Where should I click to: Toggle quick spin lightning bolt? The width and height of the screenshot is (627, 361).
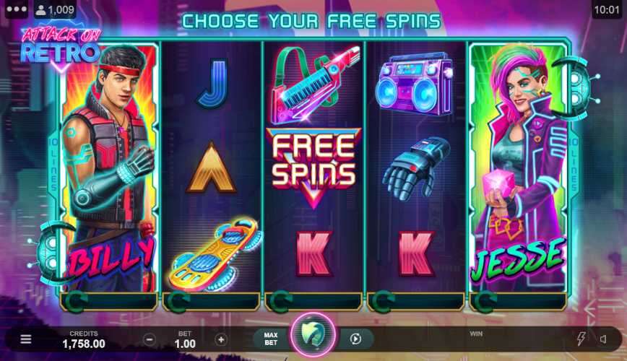[x=581, y=339]
